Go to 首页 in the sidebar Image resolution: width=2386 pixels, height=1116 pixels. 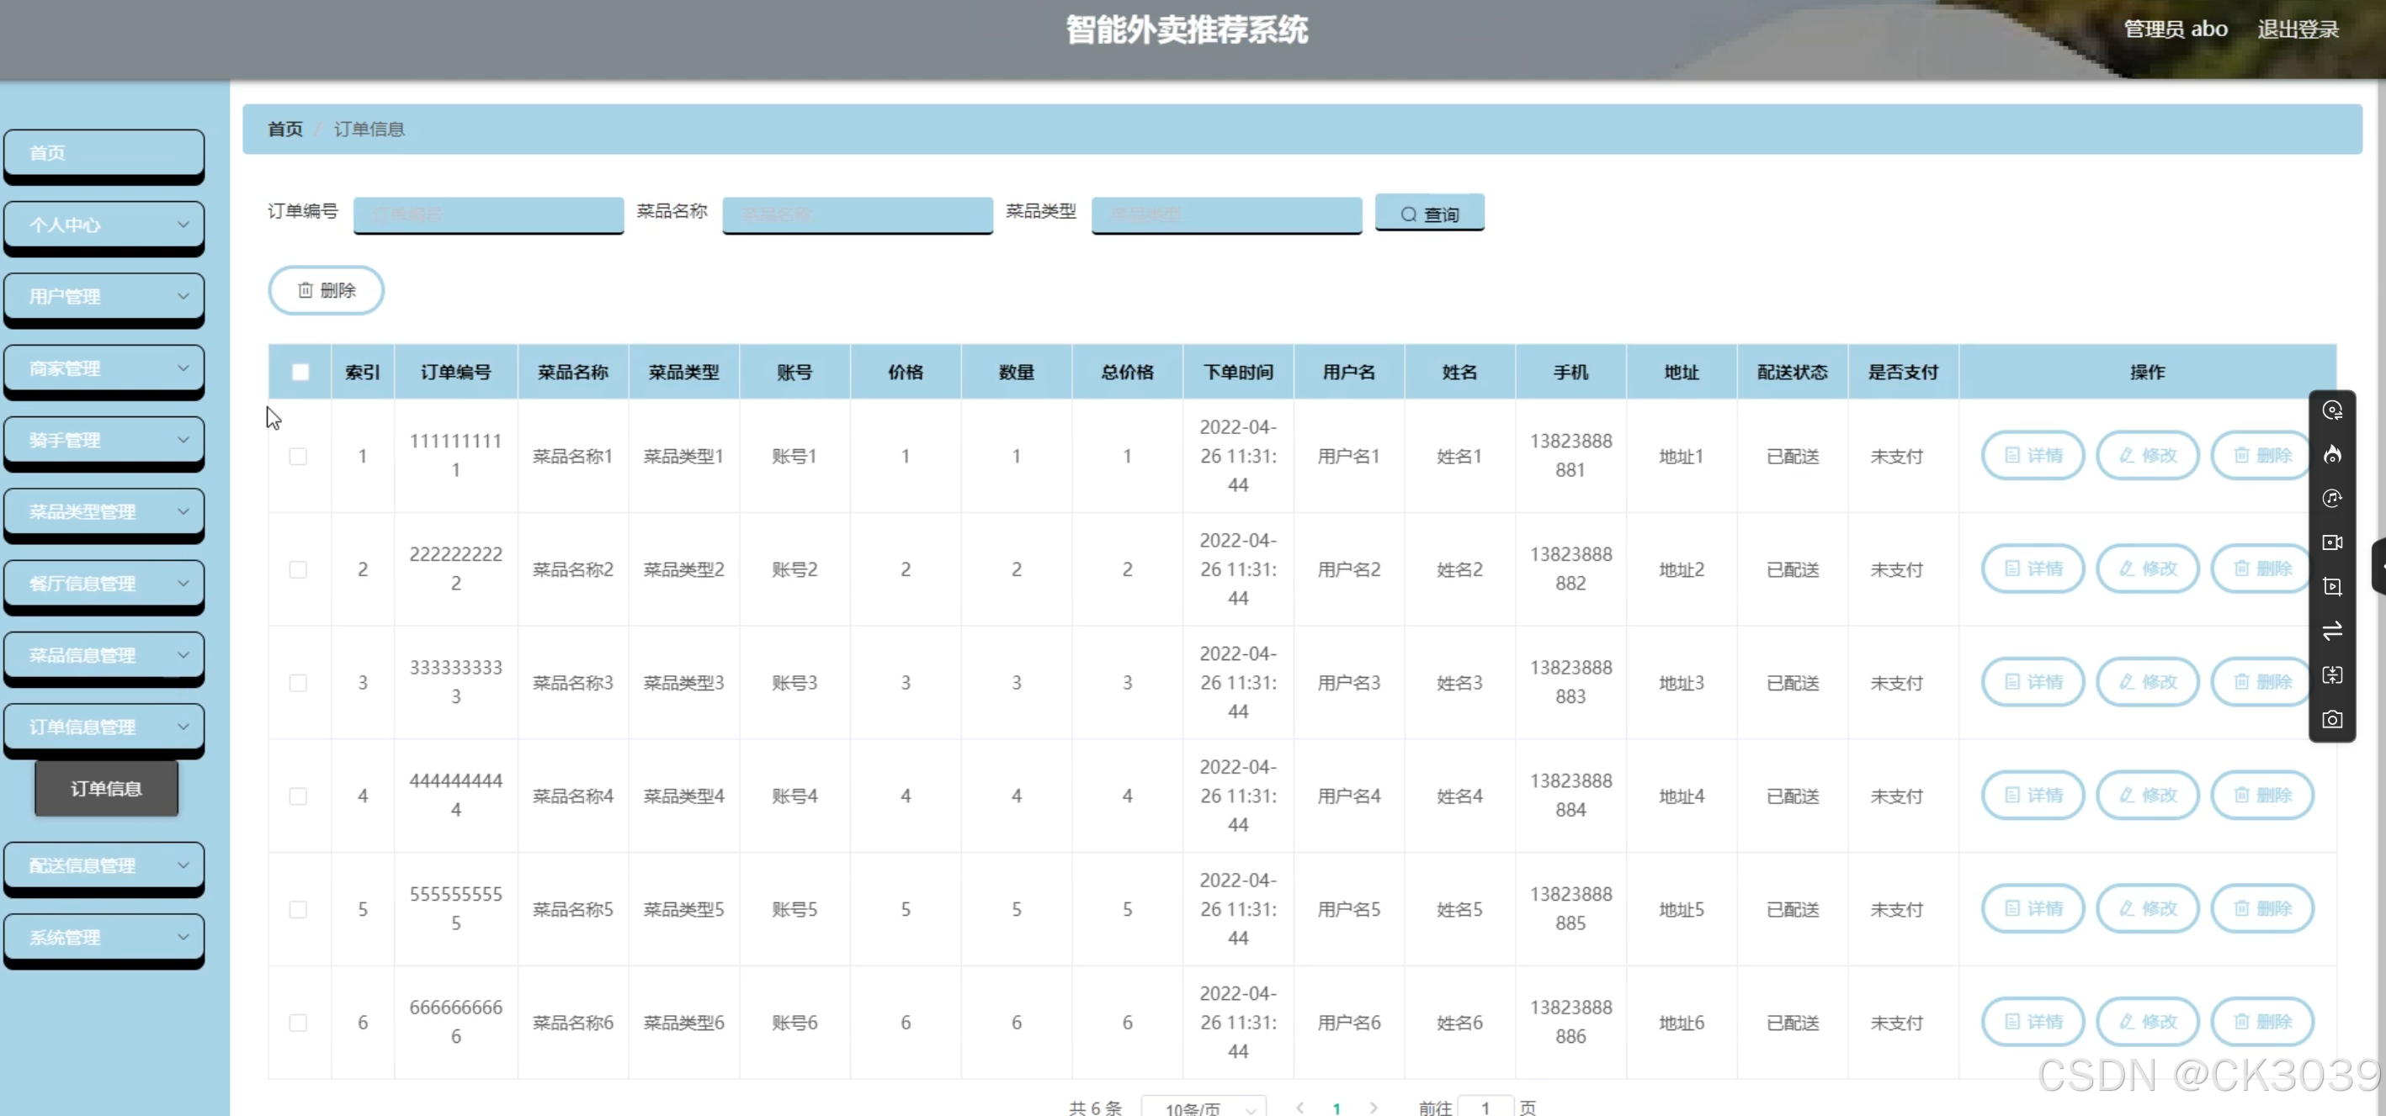coord(104,153)
